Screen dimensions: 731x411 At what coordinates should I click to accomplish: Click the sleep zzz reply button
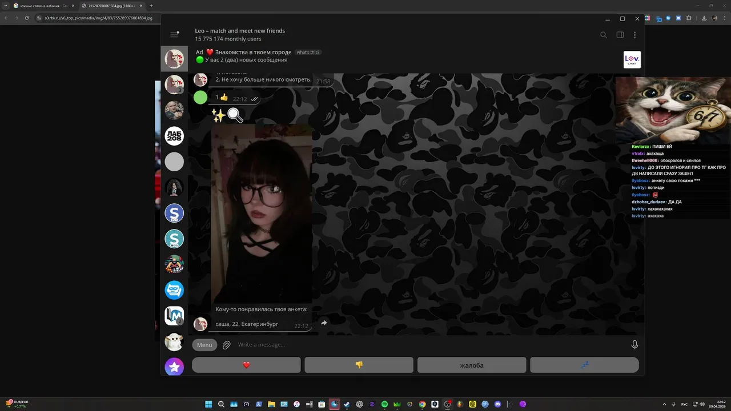coord(584,365)
